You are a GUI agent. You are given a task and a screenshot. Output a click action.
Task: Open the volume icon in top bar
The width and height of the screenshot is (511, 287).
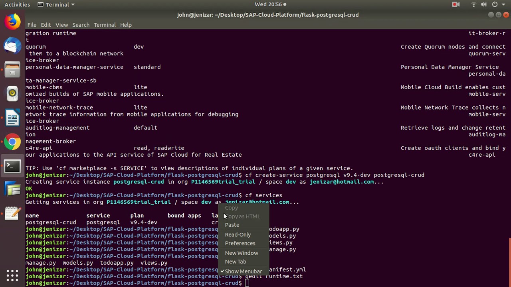[484, 4]
